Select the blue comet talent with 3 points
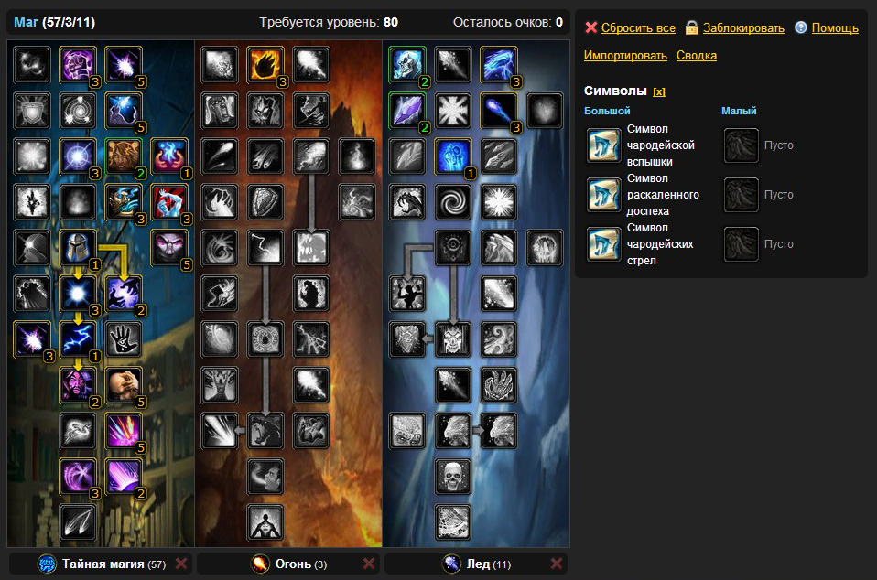This screenshot has width=877, height=580. [x=500, y=111]
